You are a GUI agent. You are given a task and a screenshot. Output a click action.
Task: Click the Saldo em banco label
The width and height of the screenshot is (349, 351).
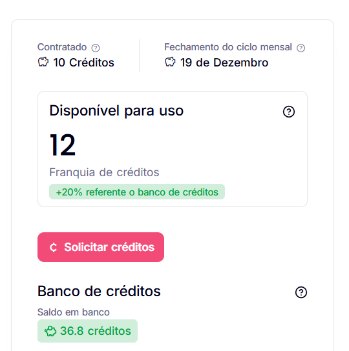pos(73,312)
